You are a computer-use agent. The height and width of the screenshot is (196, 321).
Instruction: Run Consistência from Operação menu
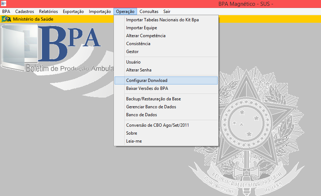138,44
